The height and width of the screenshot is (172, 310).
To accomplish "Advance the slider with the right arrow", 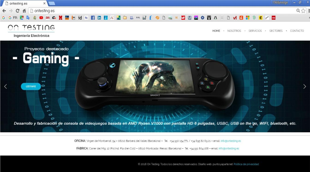I will tap(304, 86).
